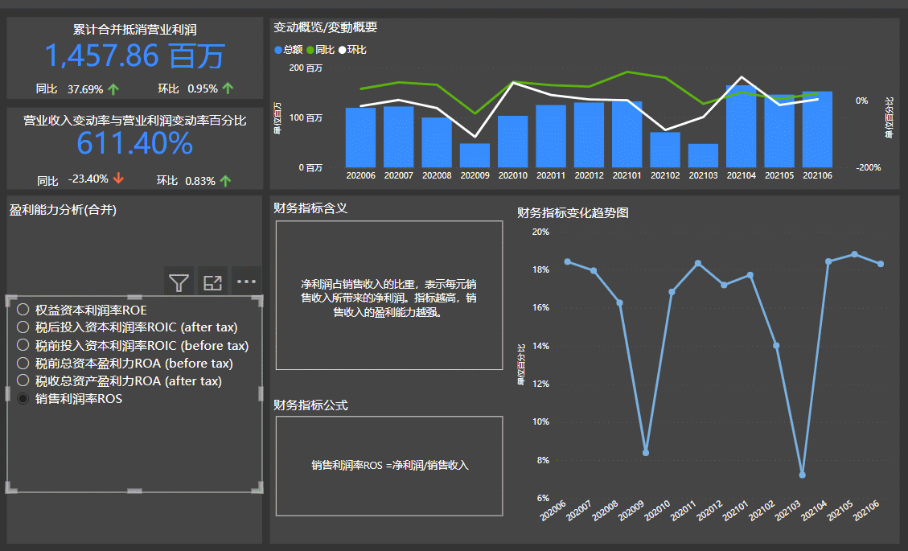Click the 37.69% year-over-year value

click(85, 89)
